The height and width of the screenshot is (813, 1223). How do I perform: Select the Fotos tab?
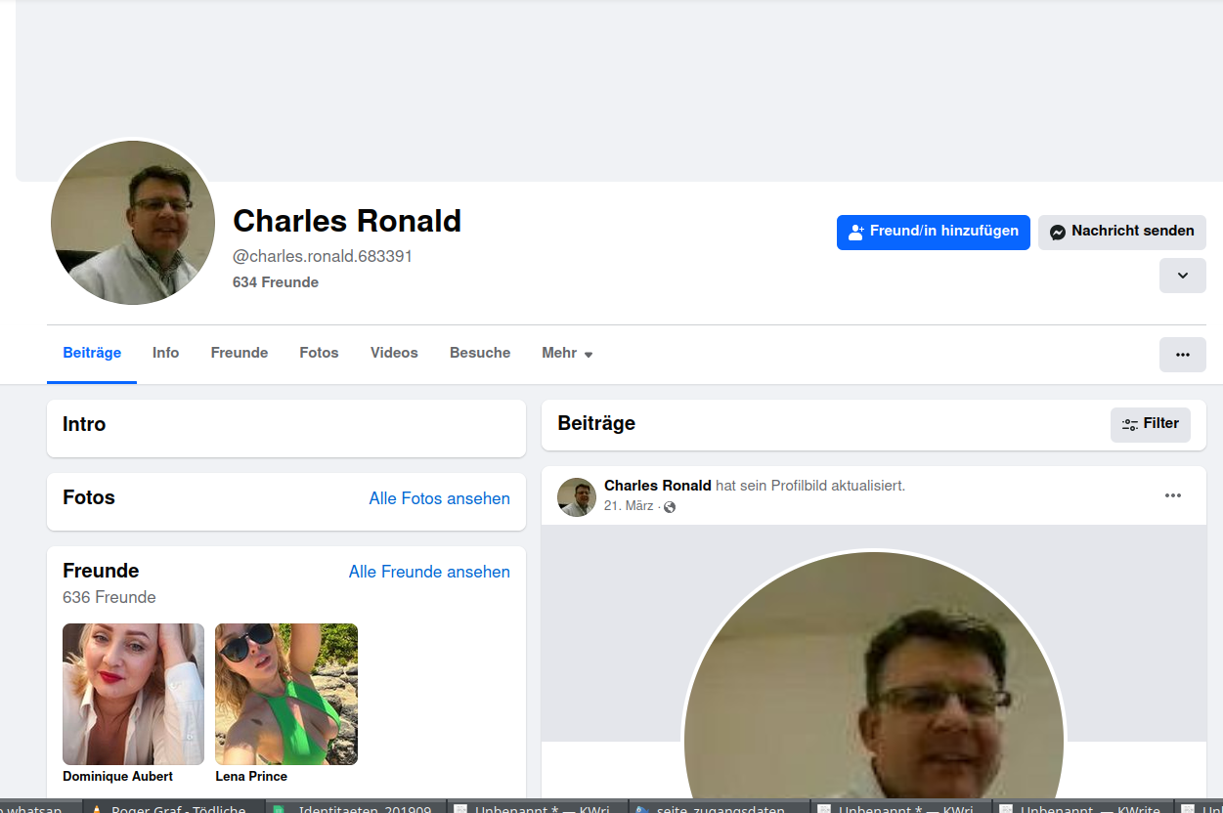(319, 353)
